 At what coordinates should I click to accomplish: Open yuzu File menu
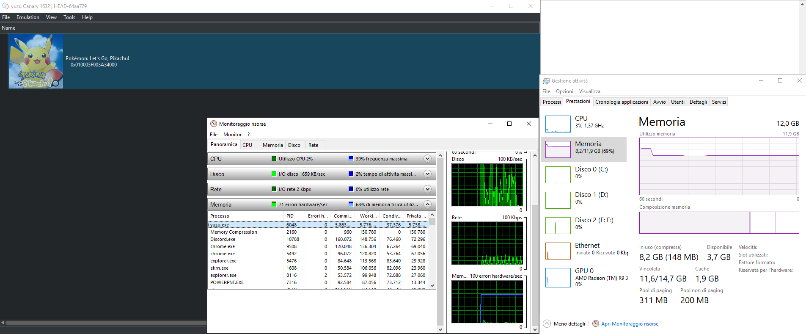6,17
